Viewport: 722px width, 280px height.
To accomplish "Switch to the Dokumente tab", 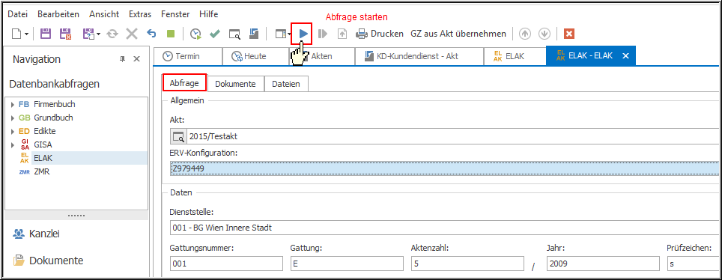I will pos(235,85).
